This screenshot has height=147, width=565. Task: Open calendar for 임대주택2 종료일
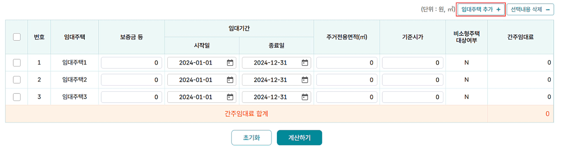tap(305, 80)
